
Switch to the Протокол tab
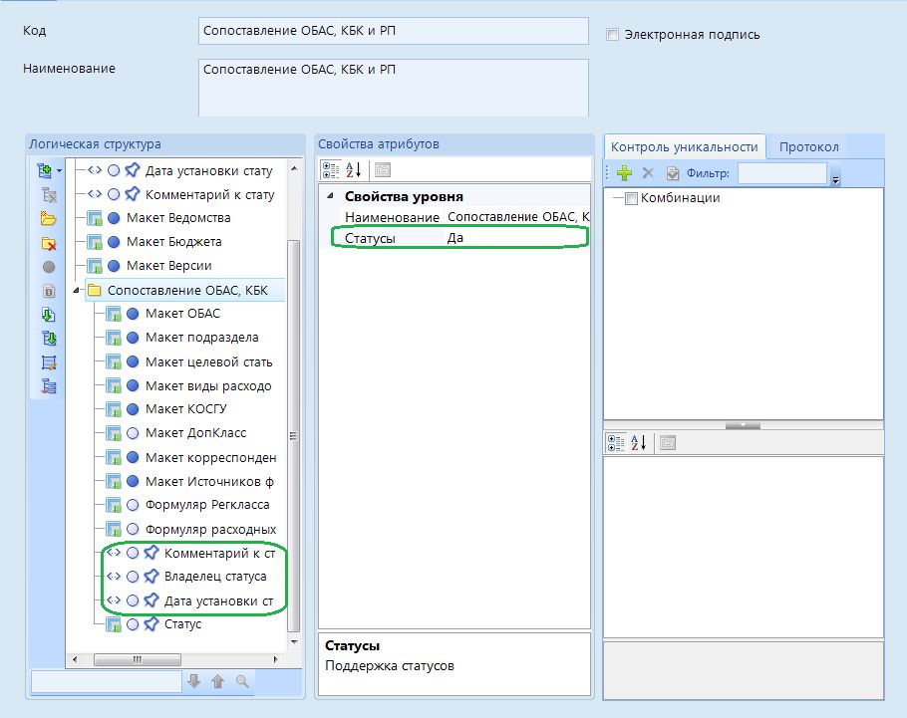808,146
